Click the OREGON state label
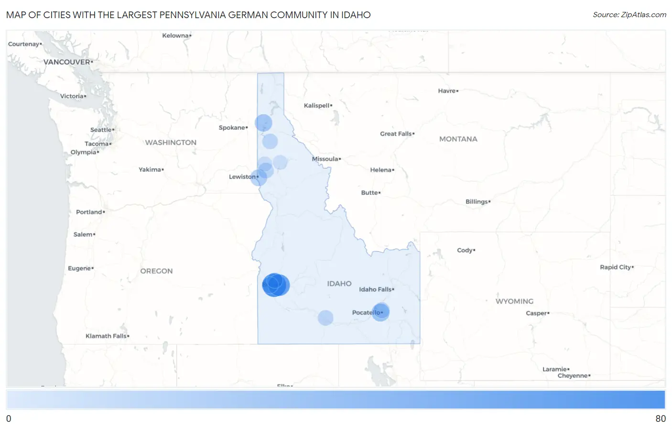This screenshot has height=429, width=672. (156, 271)
